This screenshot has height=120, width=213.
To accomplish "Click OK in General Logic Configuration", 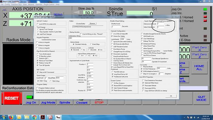I will point(171,96).
